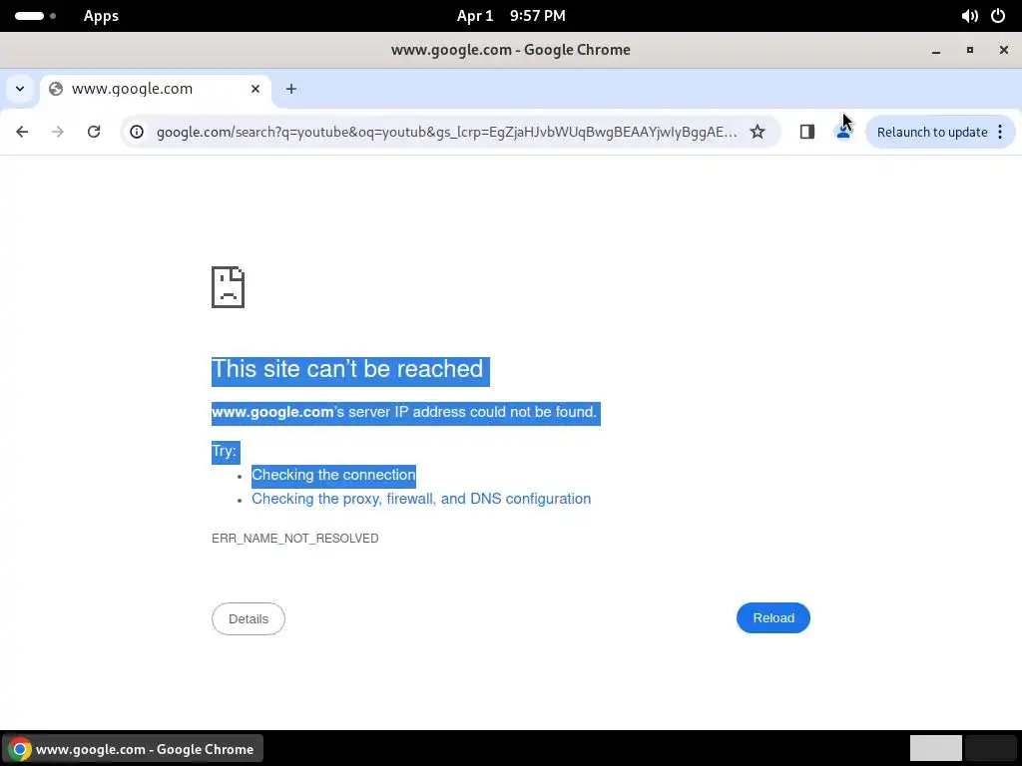This screenshot has width=1022, height=766.
Task: Click the forward navigation arrow
Action: [58, 132]
